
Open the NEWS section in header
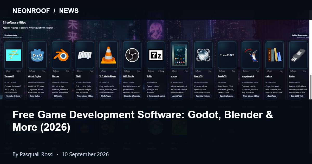69,11
